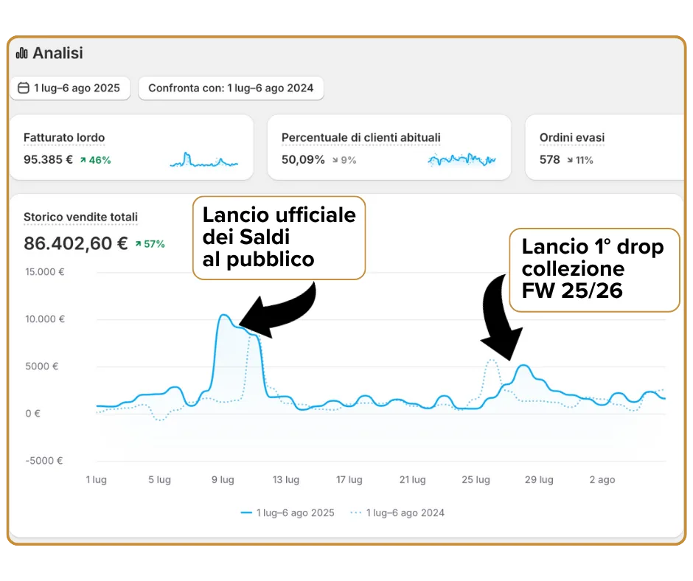
Task: Click the calendar icon in date button
Action: (x=23, y=88)
